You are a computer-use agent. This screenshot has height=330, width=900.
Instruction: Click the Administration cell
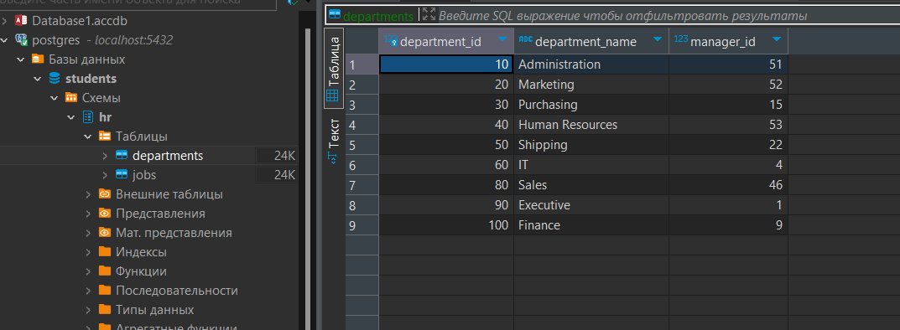pyautogui.click(x=591, y=64)
